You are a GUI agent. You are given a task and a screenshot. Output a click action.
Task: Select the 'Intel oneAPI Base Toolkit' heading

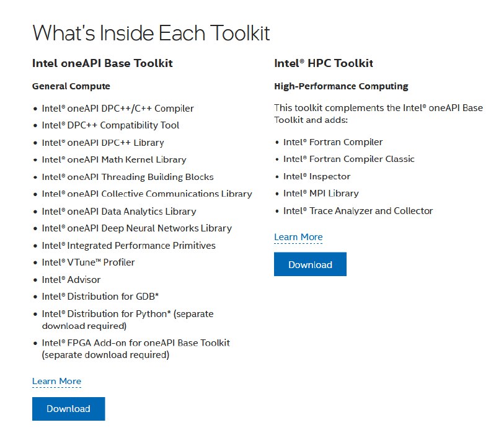(x=102, y=63)
